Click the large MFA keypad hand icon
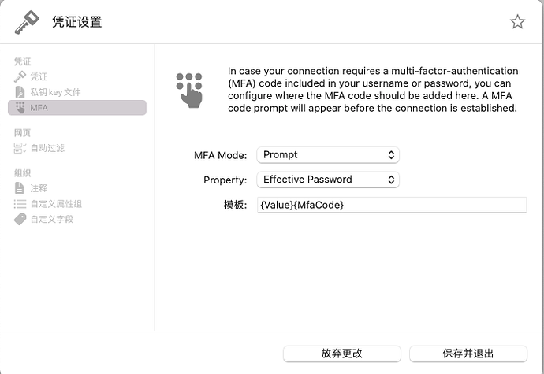 coord(189,89)
